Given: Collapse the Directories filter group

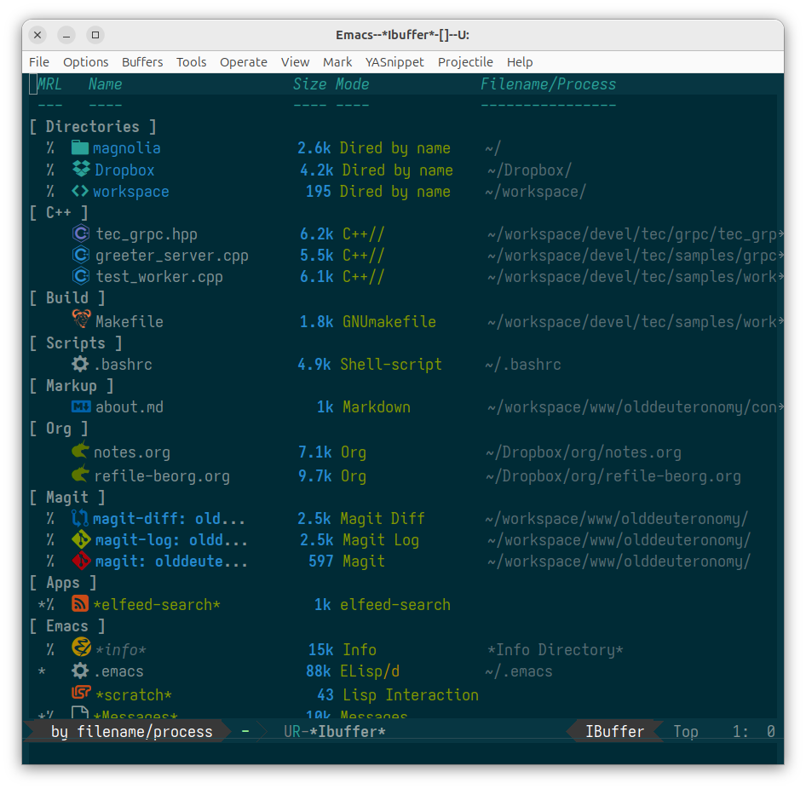Looking at the screenshot, I should point(93,126).
